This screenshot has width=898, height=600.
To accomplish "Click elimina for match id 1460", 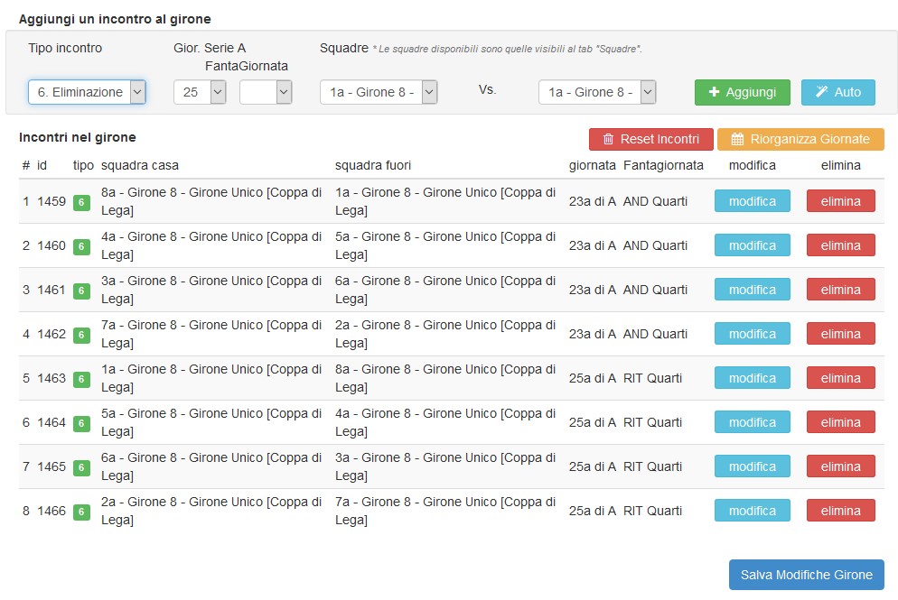I will click(x=840, y=245).
